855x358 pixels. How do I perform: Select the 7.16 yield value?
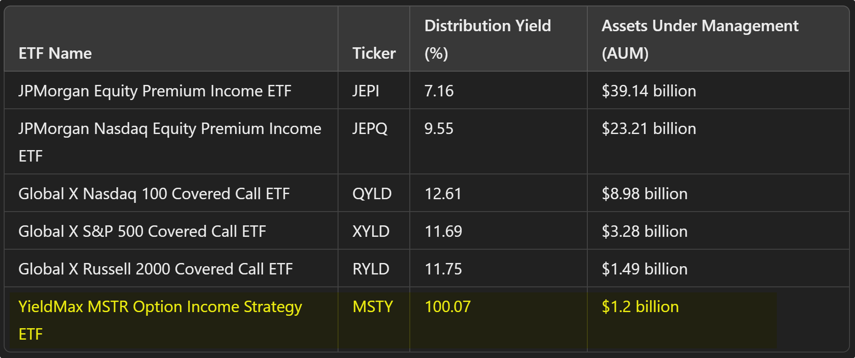click(439, 91)
